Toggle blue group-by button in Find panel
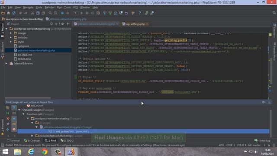Viewport: 277px width, 156px height. [14, 118]
